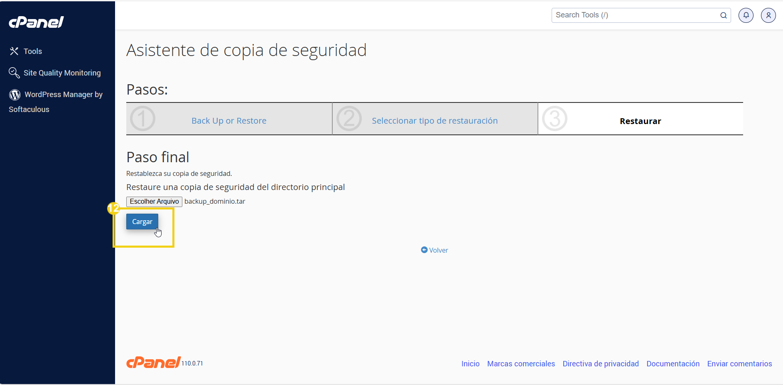
Task: Click the WordPress logo in the sidebar
Action: 15,94
